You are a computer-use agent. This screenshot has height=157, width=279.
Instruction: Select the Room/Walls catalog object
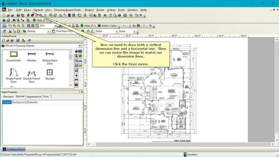(x=14, y=57)
